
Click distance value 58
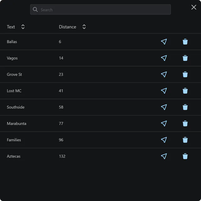click(x=61, y=107)
